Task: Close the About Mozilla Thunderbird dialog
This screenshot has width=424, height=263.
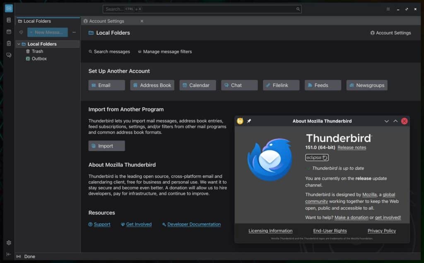Action: (404, 121)
